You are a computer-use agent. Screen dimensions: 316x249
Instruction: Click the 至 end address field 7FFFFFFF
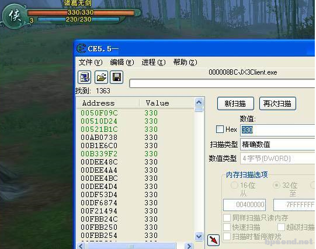294,205
